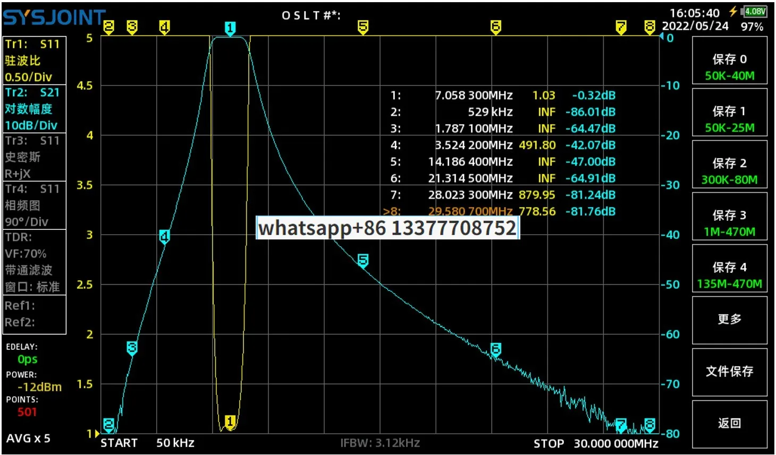The height and width of the screenshot is (455, 776).
Task: Click the 97% battery percentage
Action: tap(752, 27)
